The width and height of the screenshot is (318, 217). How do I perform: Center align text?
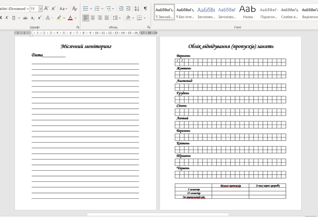click(x=93, y=18)
